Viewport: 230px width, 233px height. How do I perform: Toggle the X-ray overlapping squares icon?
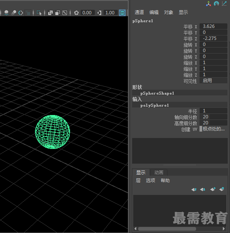pyautogui.click(x=50, y=13)
